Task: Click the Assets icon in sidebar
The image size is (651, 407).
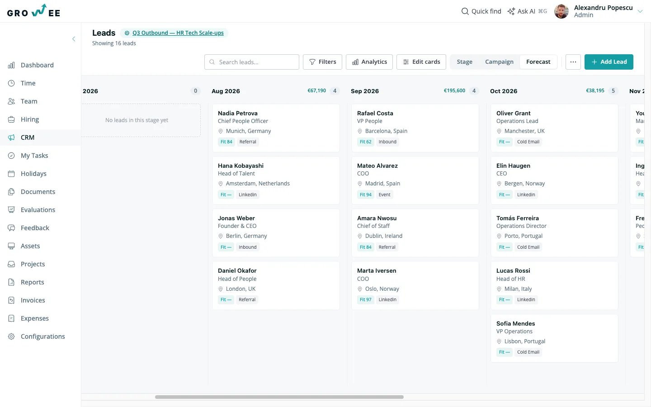Action: [x=11, y=246]
